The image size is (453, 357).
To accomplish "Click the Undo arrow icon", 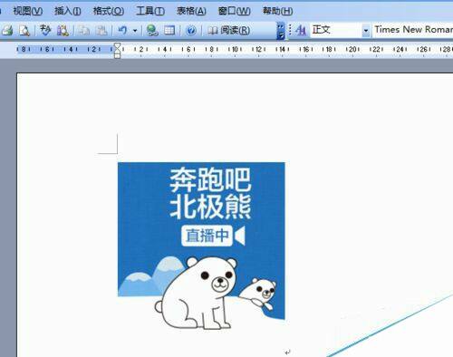I will coord(122,30).
